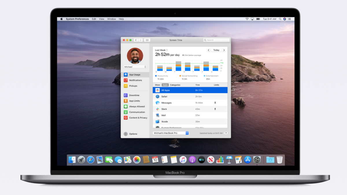Viewport: 347px width, 195px height.
Task: Open the Michael user dropdown
Action: tap(135, 67)
